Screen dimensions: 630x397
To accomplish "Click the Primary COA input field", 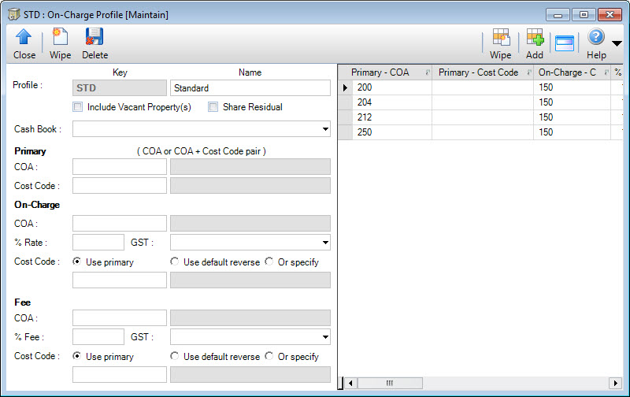I will (120, 167).
